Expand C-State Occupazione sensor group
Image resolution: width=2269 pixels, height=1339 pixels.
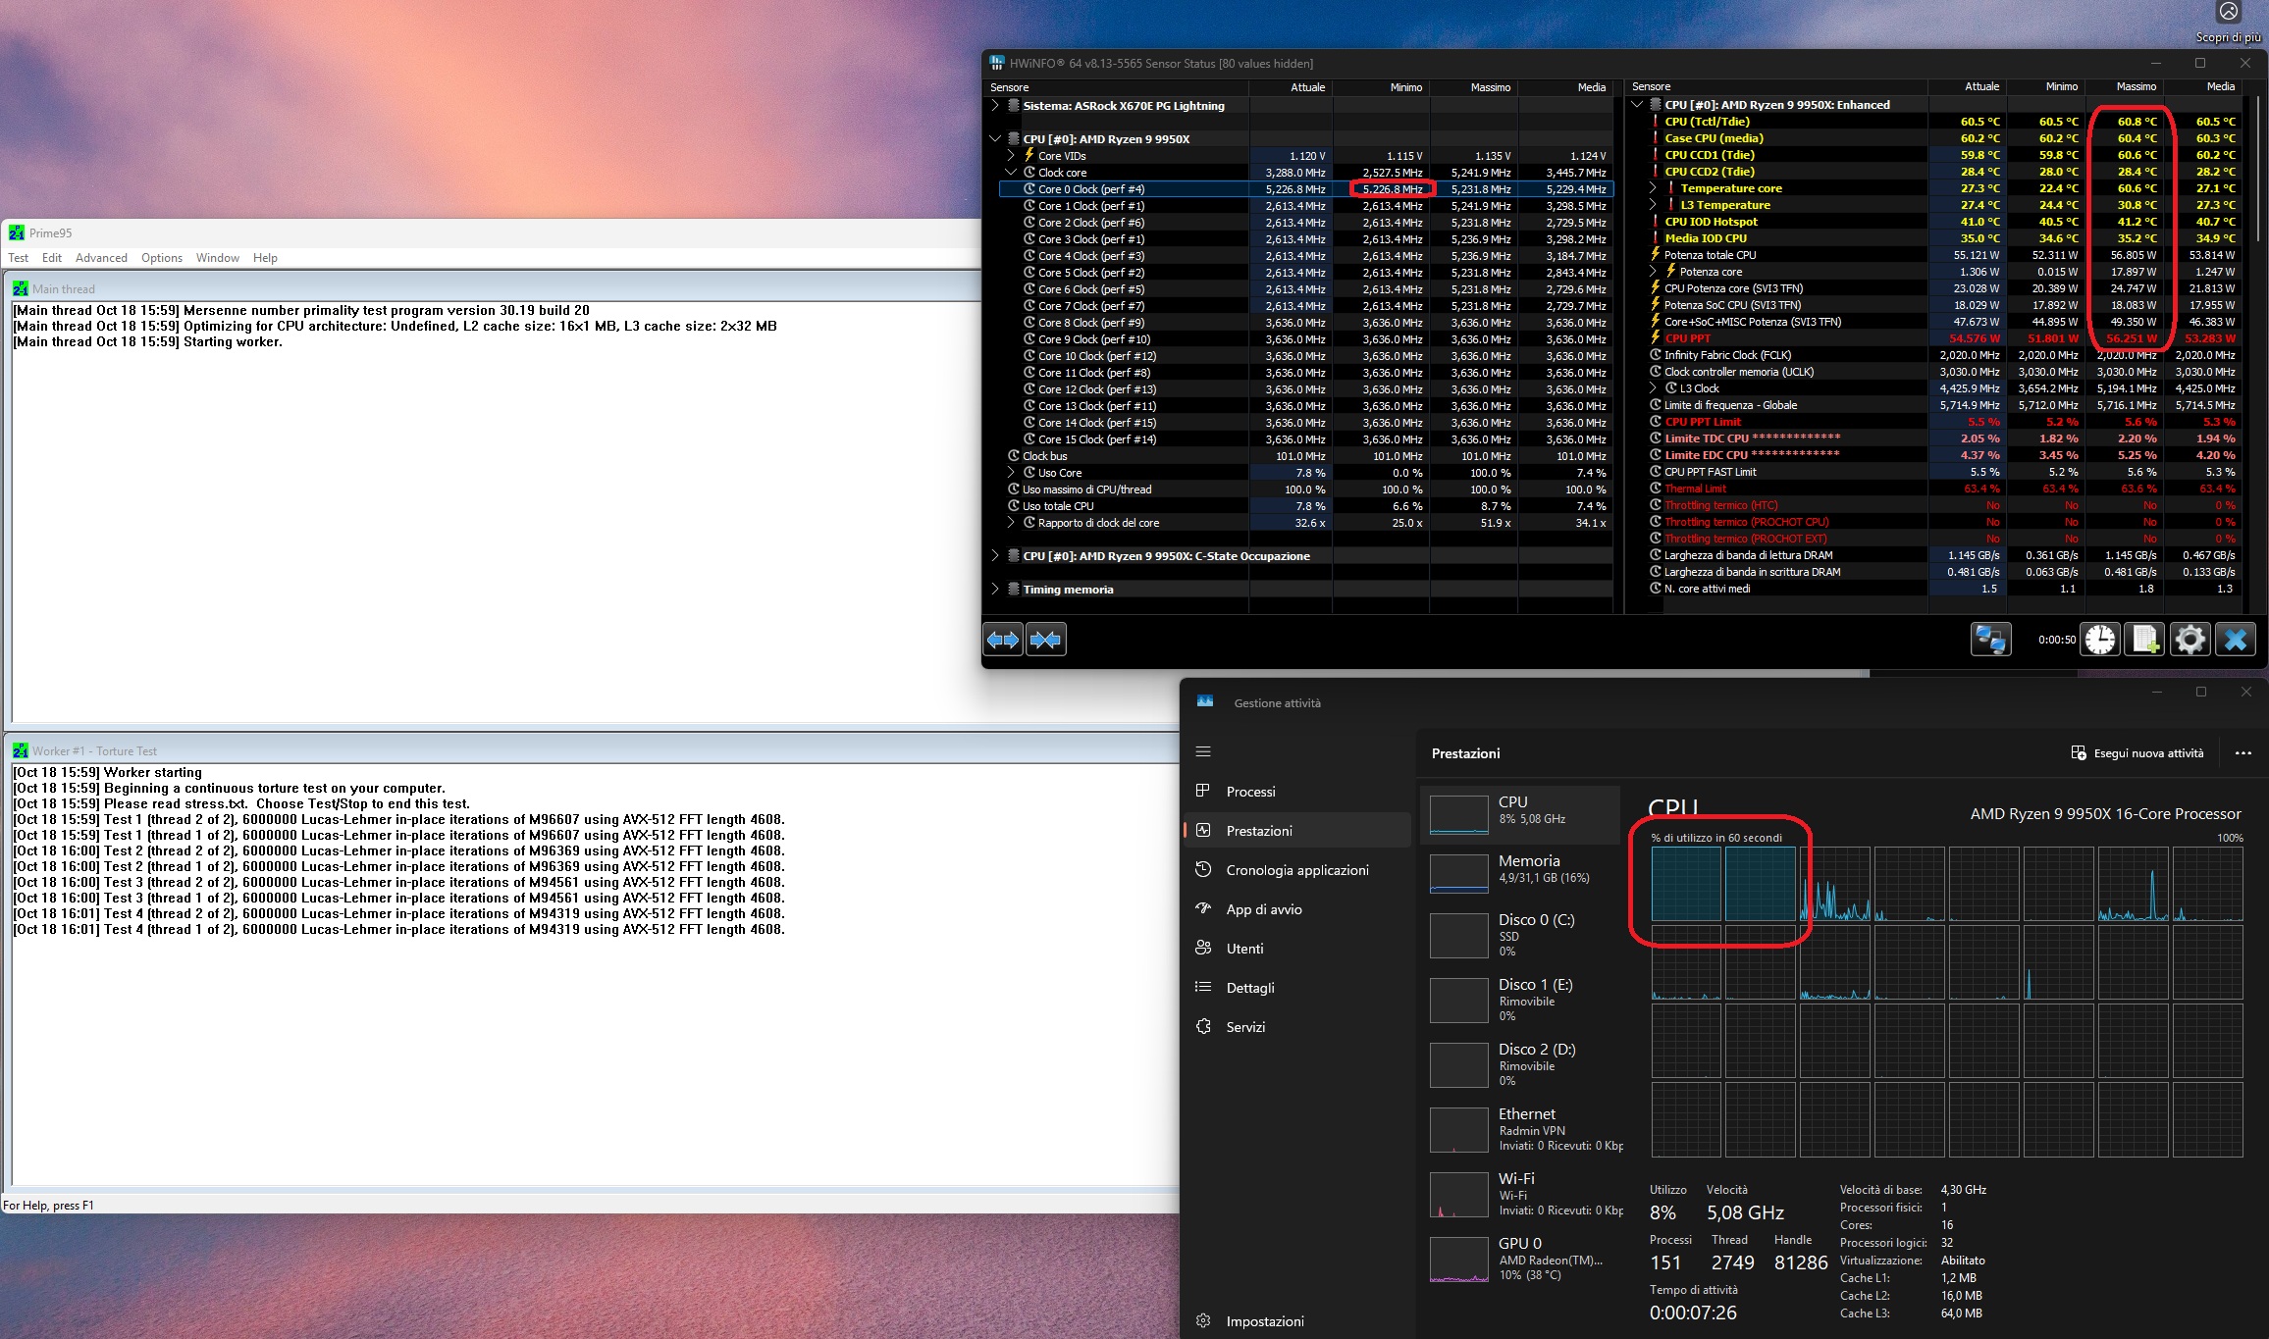pos(995,556)
